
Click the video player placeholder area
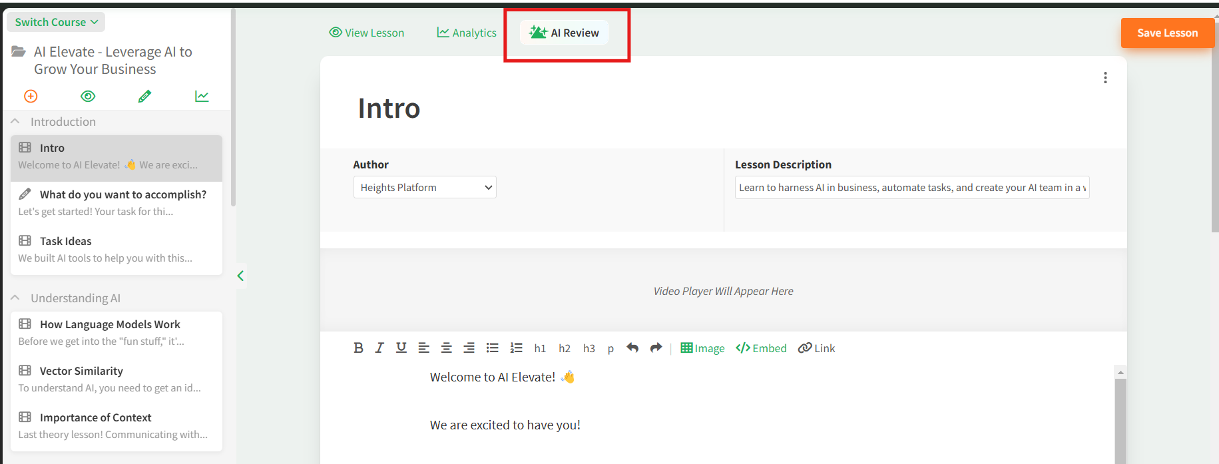724,291
